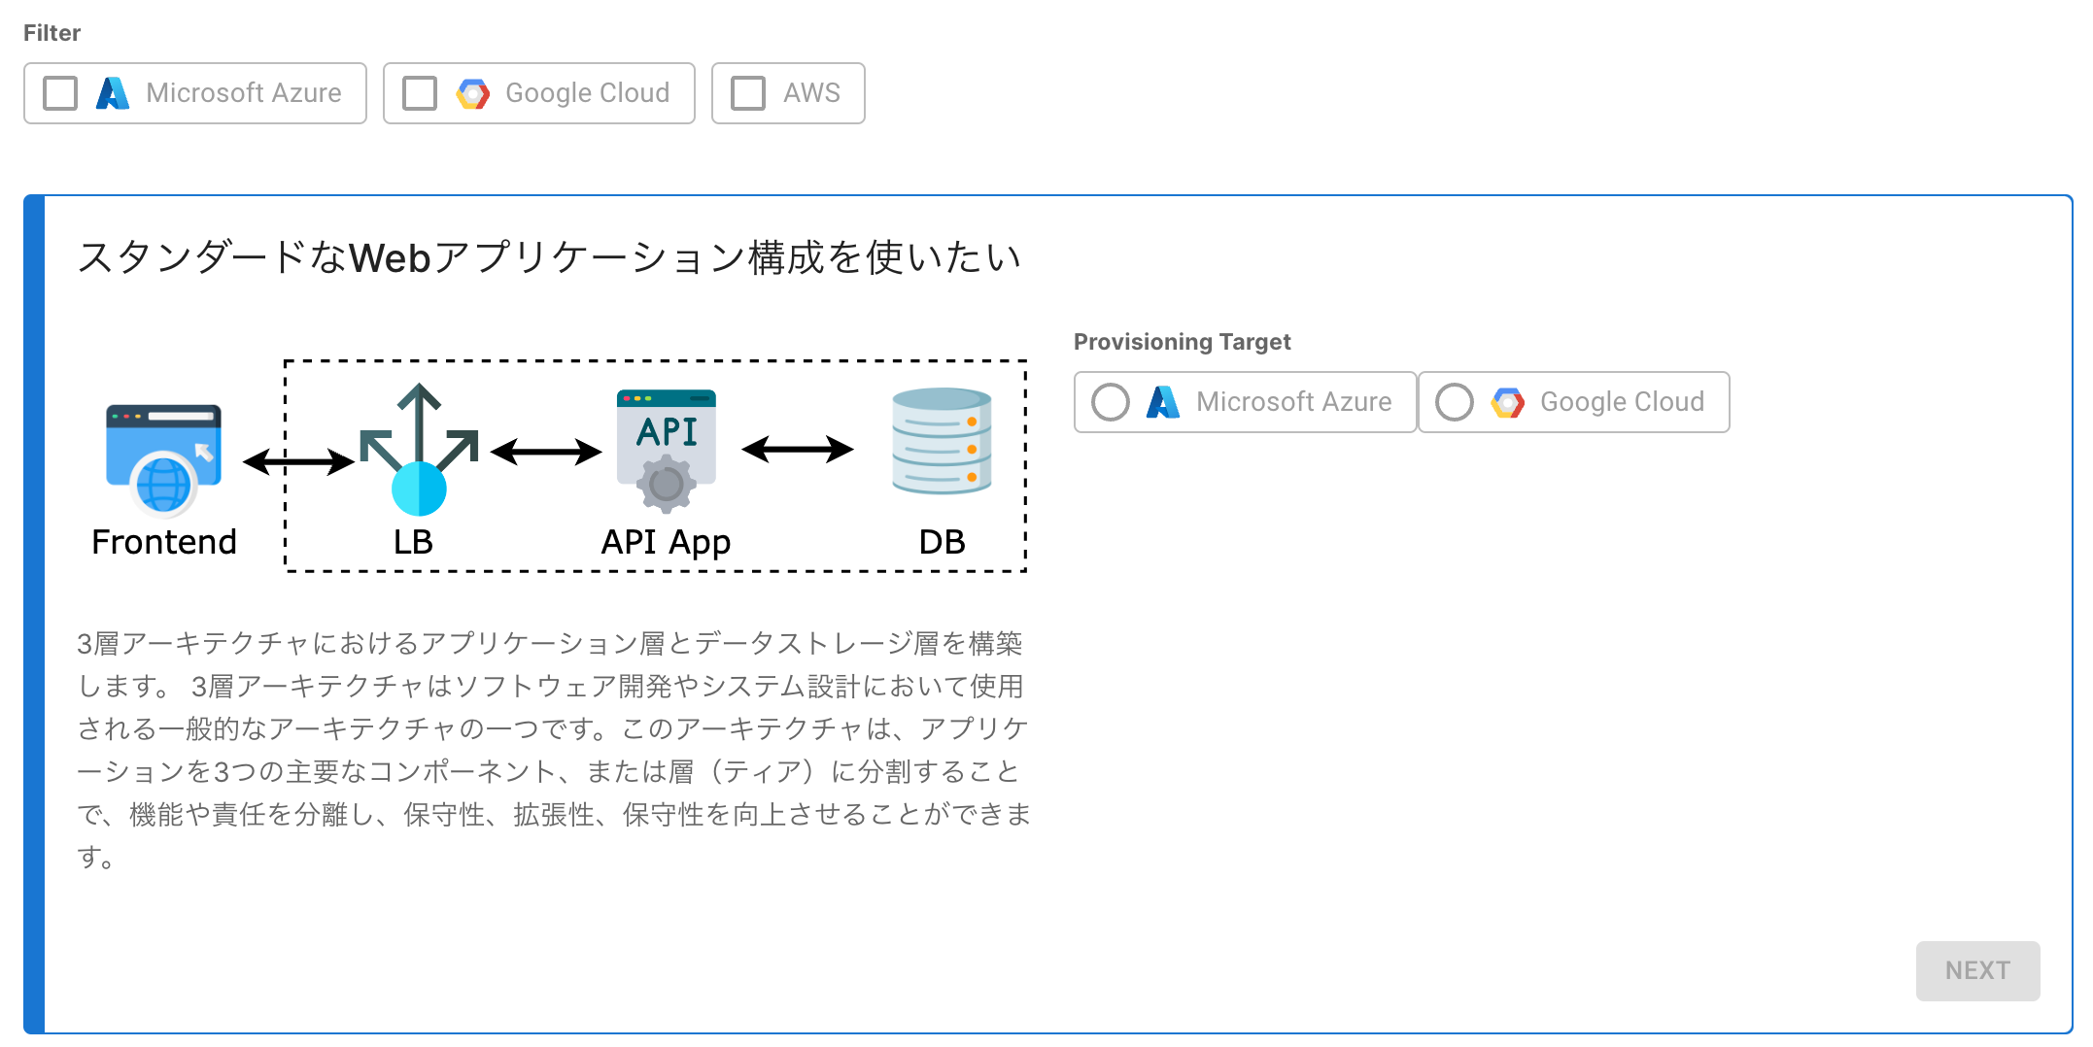Click the DB database cylinder icon
This screenshot has width=2093, height=1047.
(x=942, y=441)
